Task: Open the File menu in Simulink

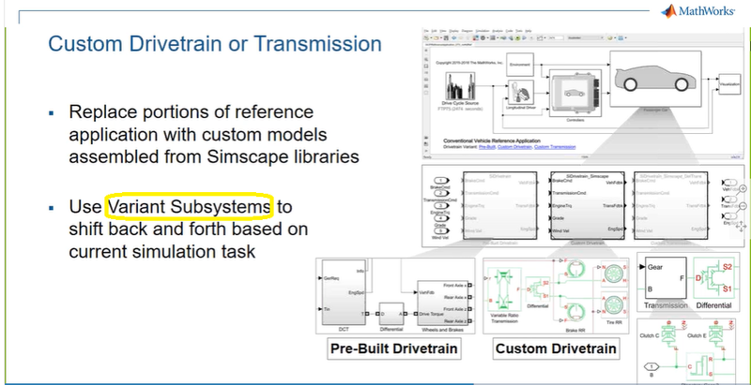Action: [423, 28]
